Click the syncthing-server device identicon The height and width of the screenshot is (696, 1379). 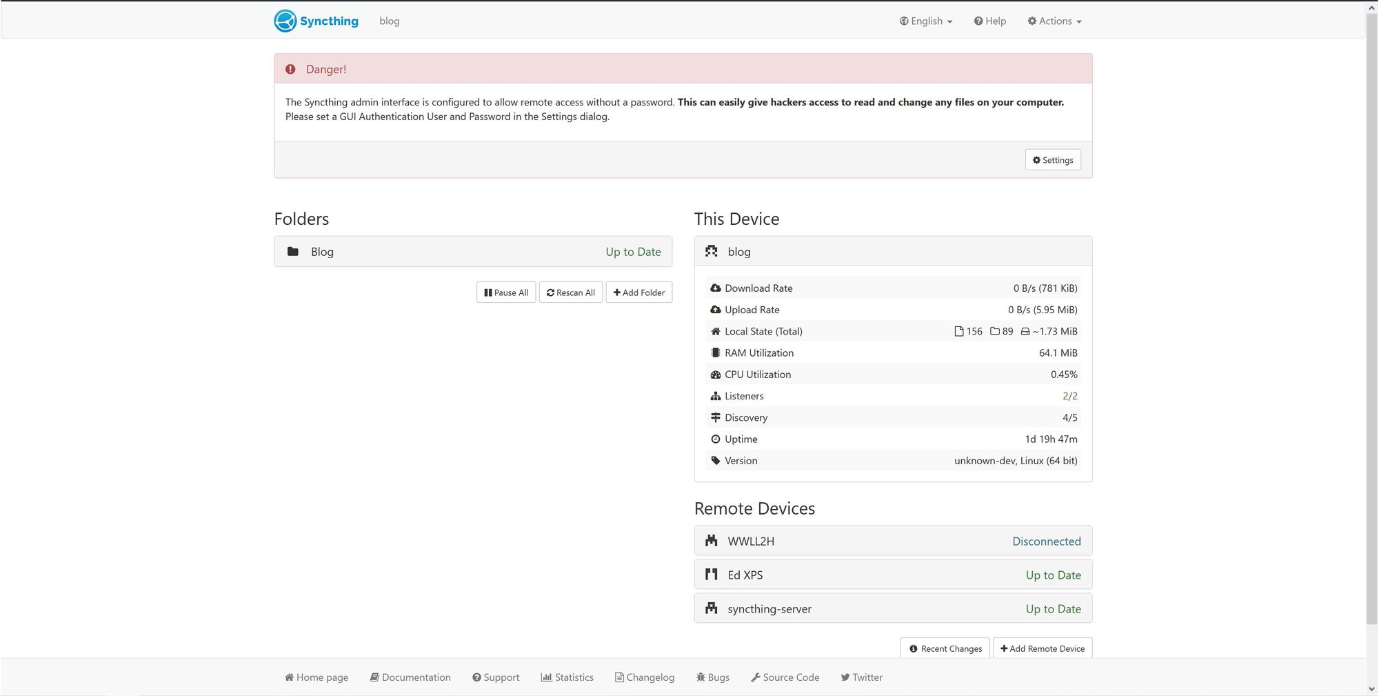click(712, 608)
